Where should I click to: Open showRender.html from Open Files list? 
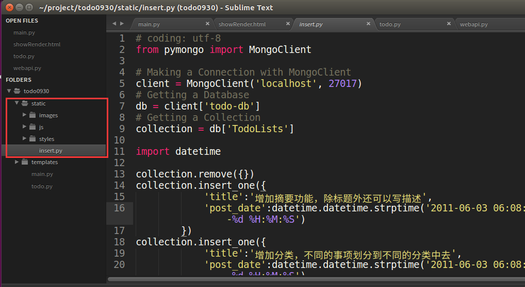(37, 44)
